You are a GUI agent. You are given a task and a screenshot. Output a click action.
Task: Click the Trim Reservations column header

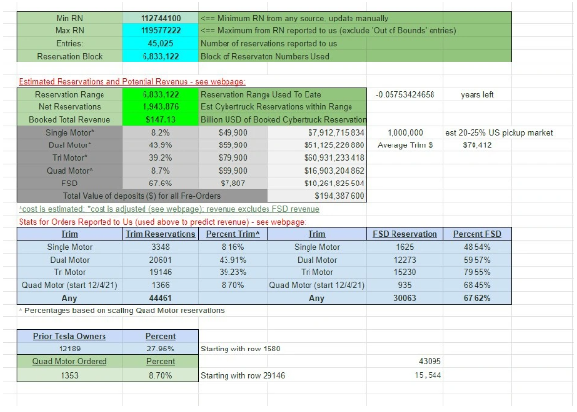(x=160, y=234)
